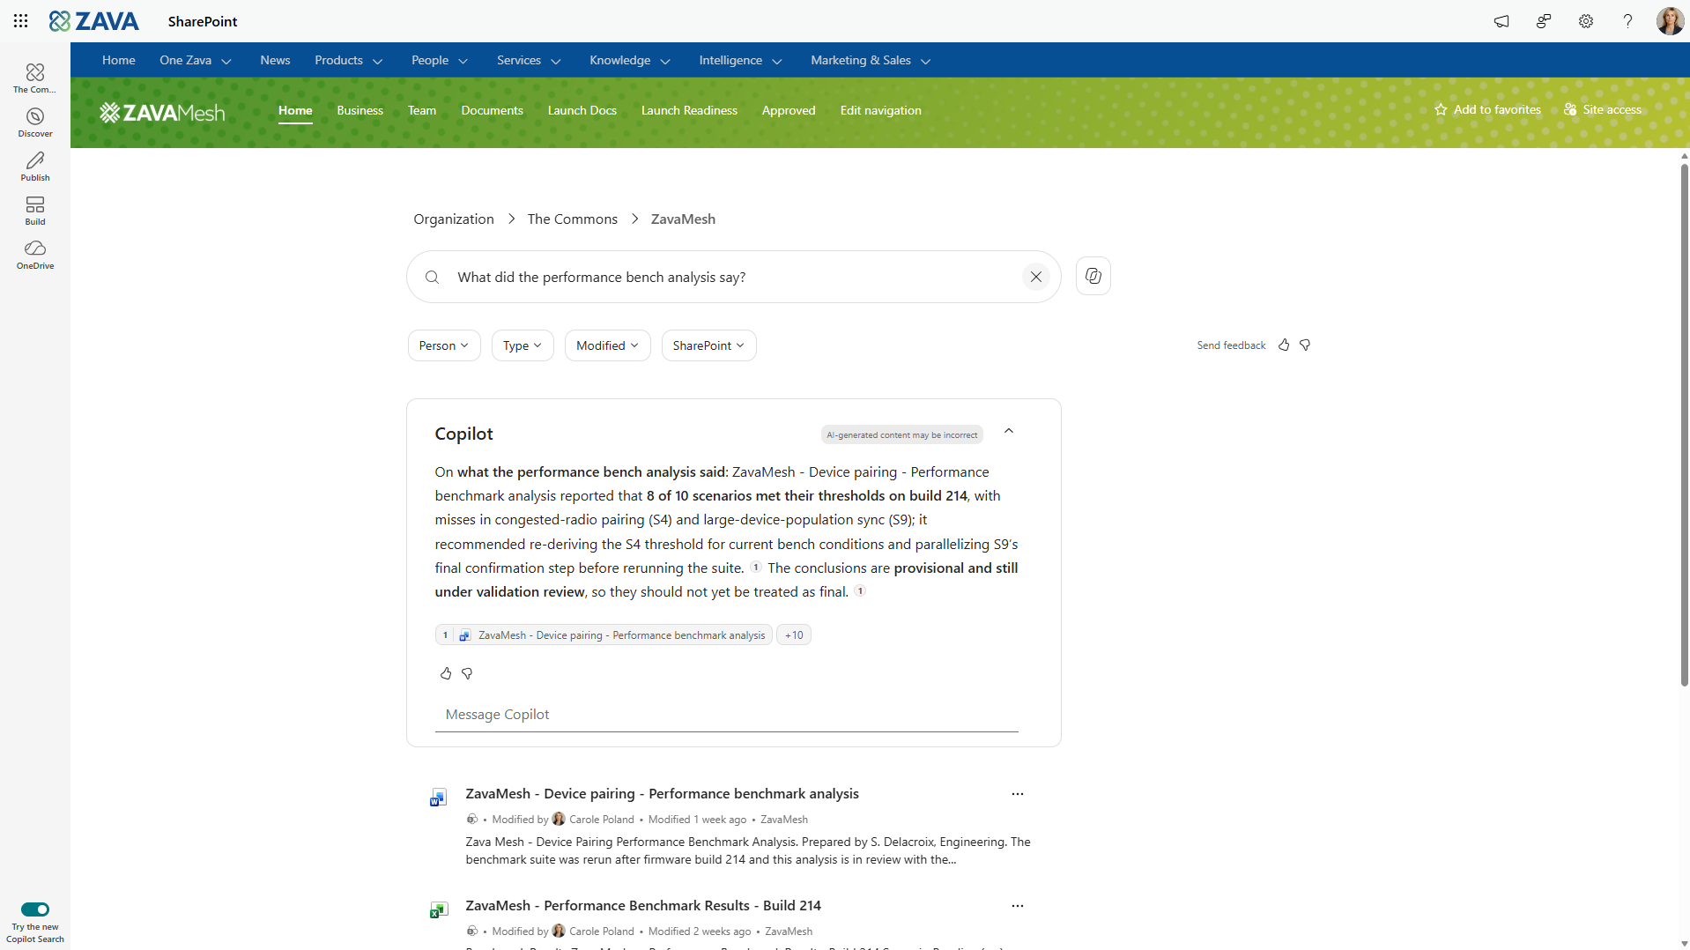Click the vertical page scrollbar
The width and height of the screenshot is (1690, 950).
1684,423
